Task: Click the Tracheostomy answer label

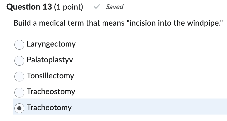Action: tap(51, 92)
